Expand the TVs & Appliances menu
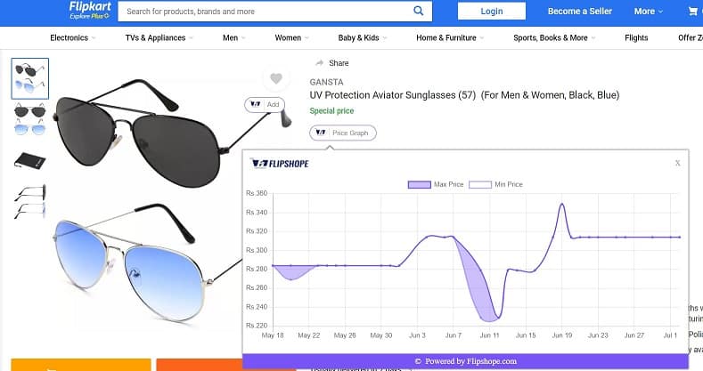703x371 pixels. tap(159, 38)
